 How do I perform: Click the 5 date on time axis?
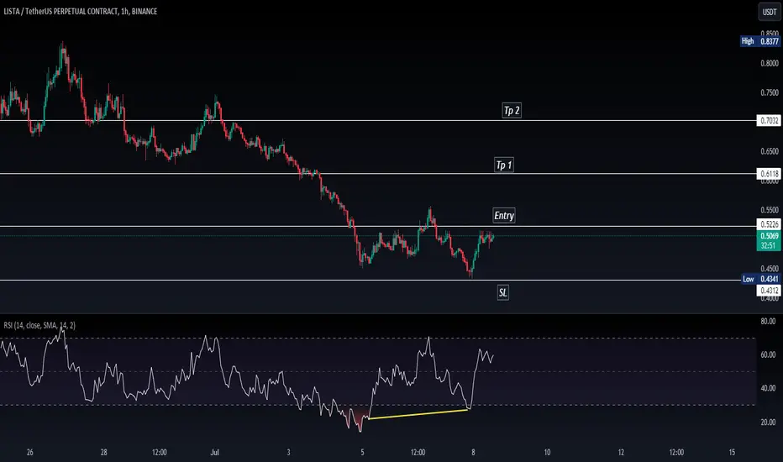363,453
